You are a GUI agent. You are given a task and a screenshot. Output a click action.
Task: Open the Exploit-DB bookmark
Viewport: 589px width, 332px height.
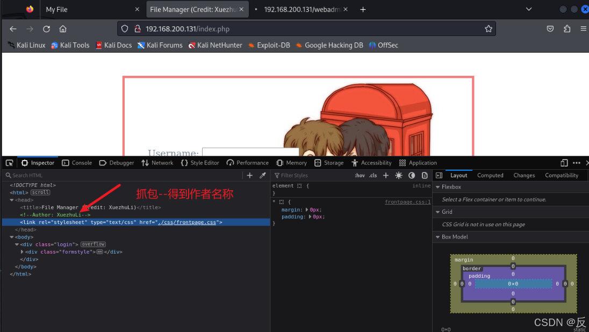point(269,45)
